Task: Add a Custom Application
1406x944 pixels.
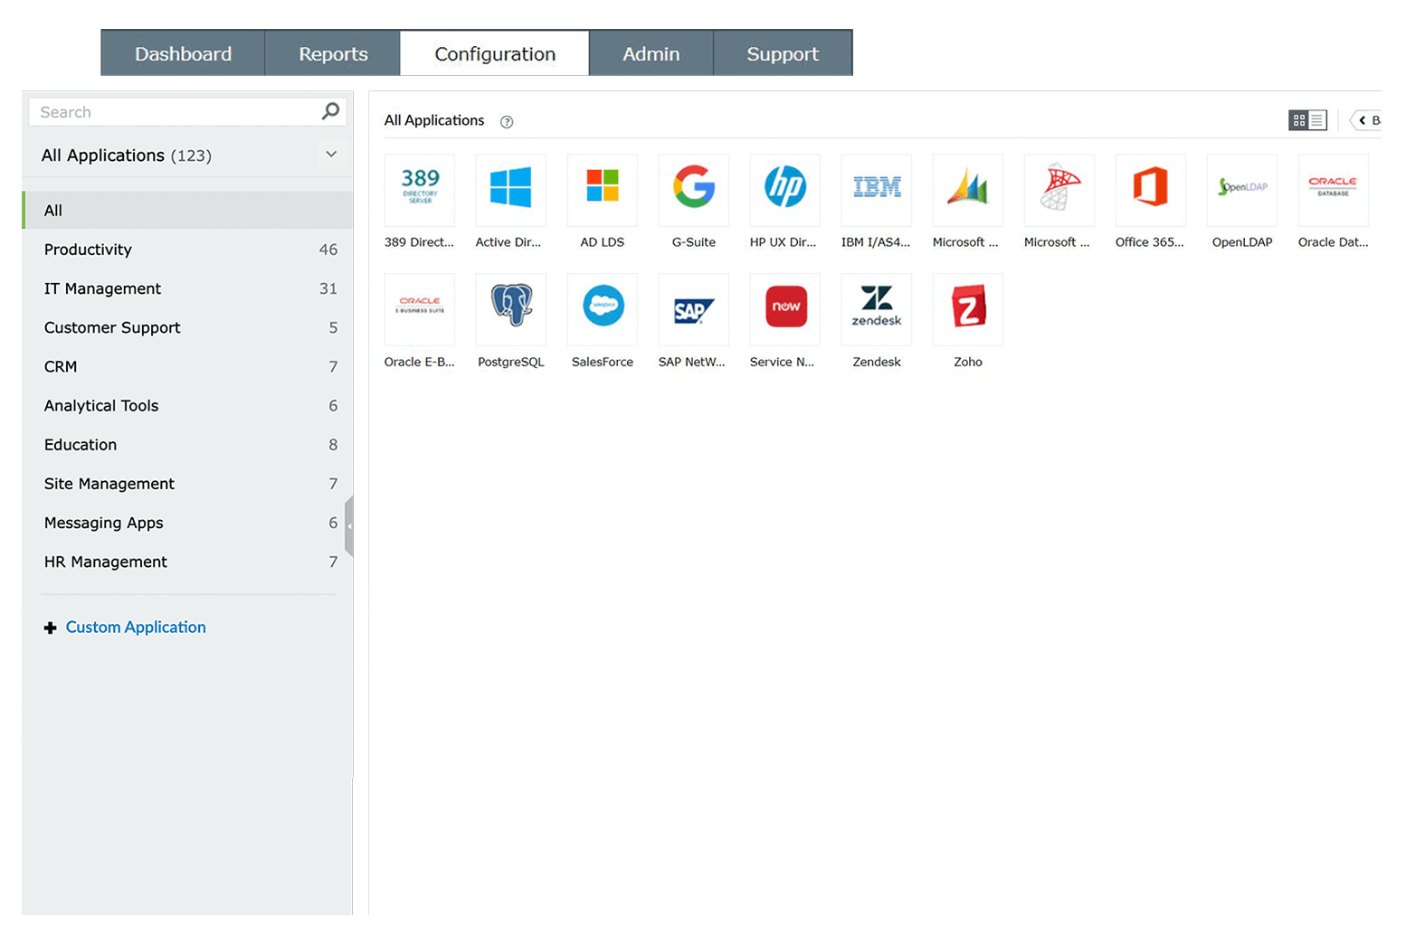Action: click(x=126, y=627)
